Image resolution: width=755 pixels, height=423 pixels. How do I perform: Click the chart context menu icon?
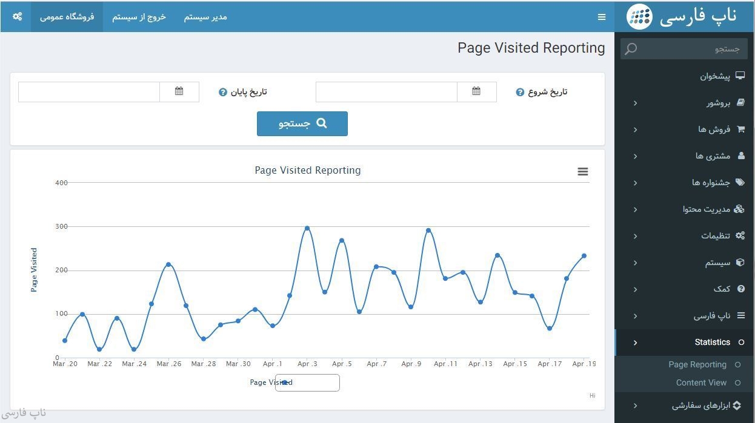582,172
